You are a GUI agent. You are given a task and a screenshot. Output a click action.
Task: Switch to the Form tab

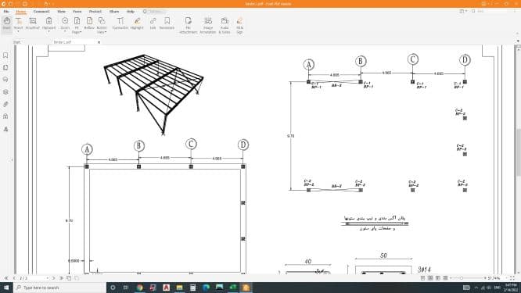pyautogui.click(x=77, y=11)
